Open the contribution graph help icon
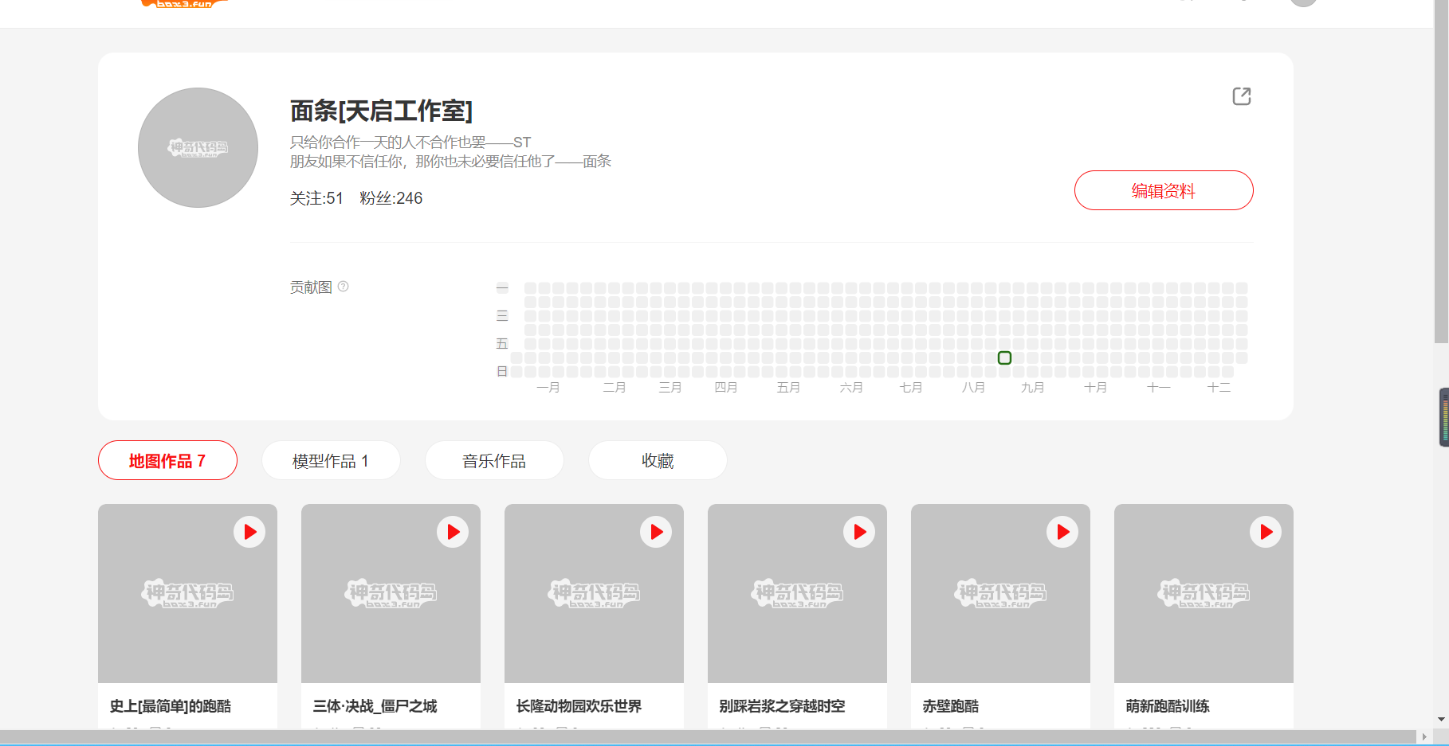 point(344,287)
